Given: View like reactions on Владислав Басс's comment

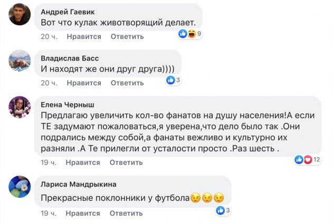Looking at the screenshot, I should [174, 80].
